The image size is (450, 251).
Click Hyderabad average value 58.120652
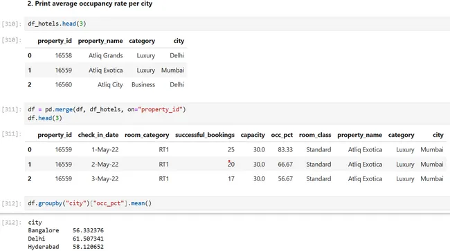pos(88,247)
